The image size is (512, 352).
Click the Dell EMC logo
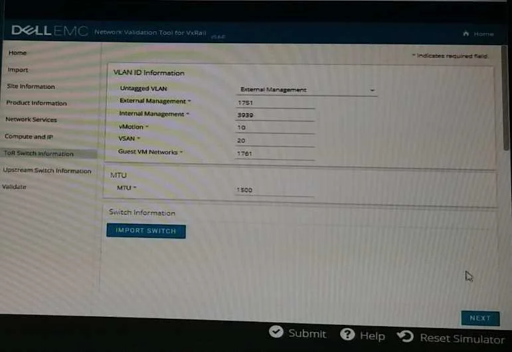click(50, 30)
